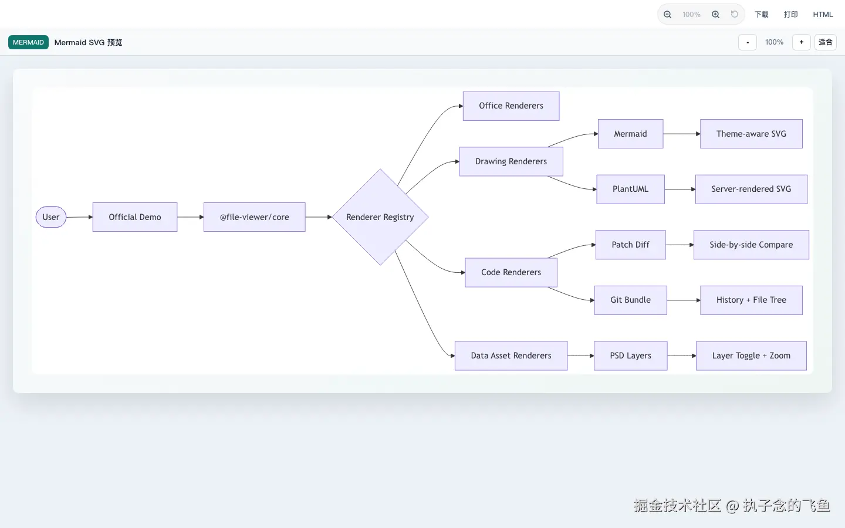Click the plus button in Mermaid preview bar
This screenshot has height=528, width=845.
point(801,42)
